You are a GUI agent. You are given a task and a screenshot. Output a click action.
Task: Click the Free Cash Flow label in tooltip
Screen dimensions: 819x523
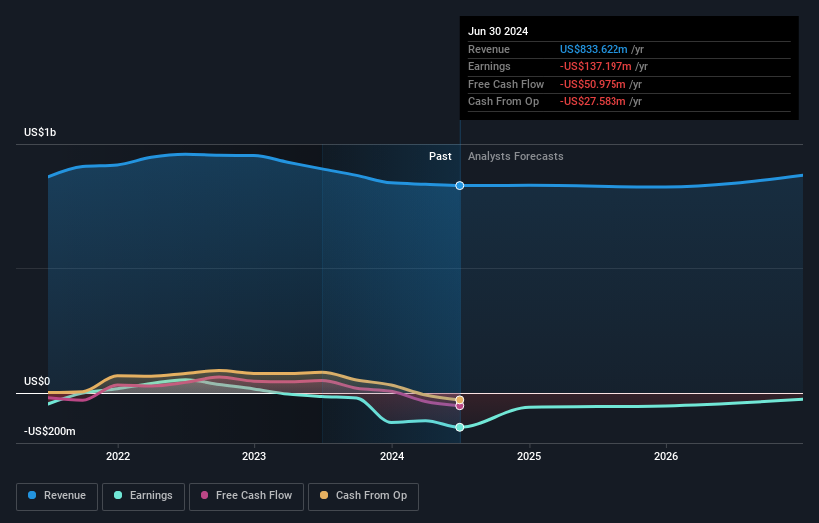click(506, 84)
